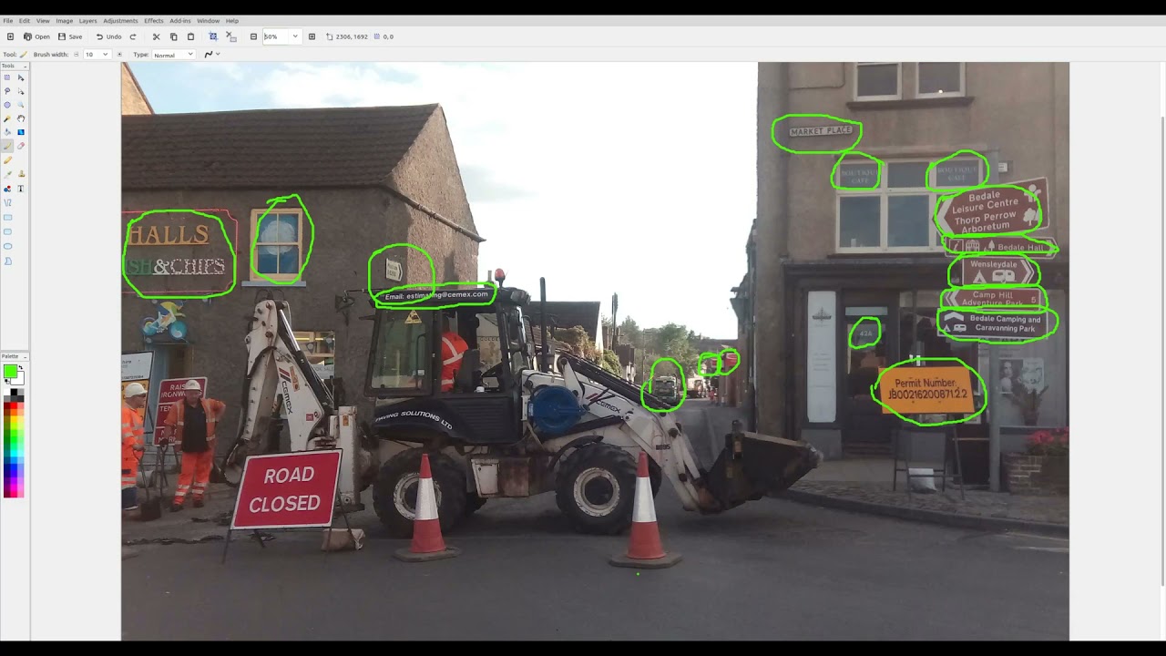Viewport: 1166px width, 656px height.
Task: Click the vertical scrollbar on right edge
Action: click(1163, 351)
